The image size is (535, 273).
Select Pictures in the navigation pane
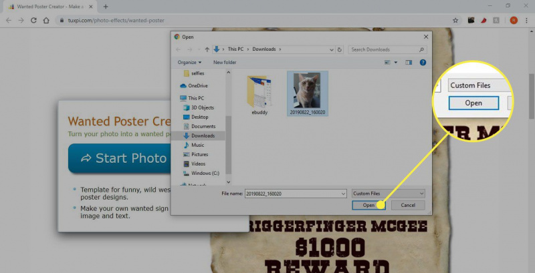point(200,154)
